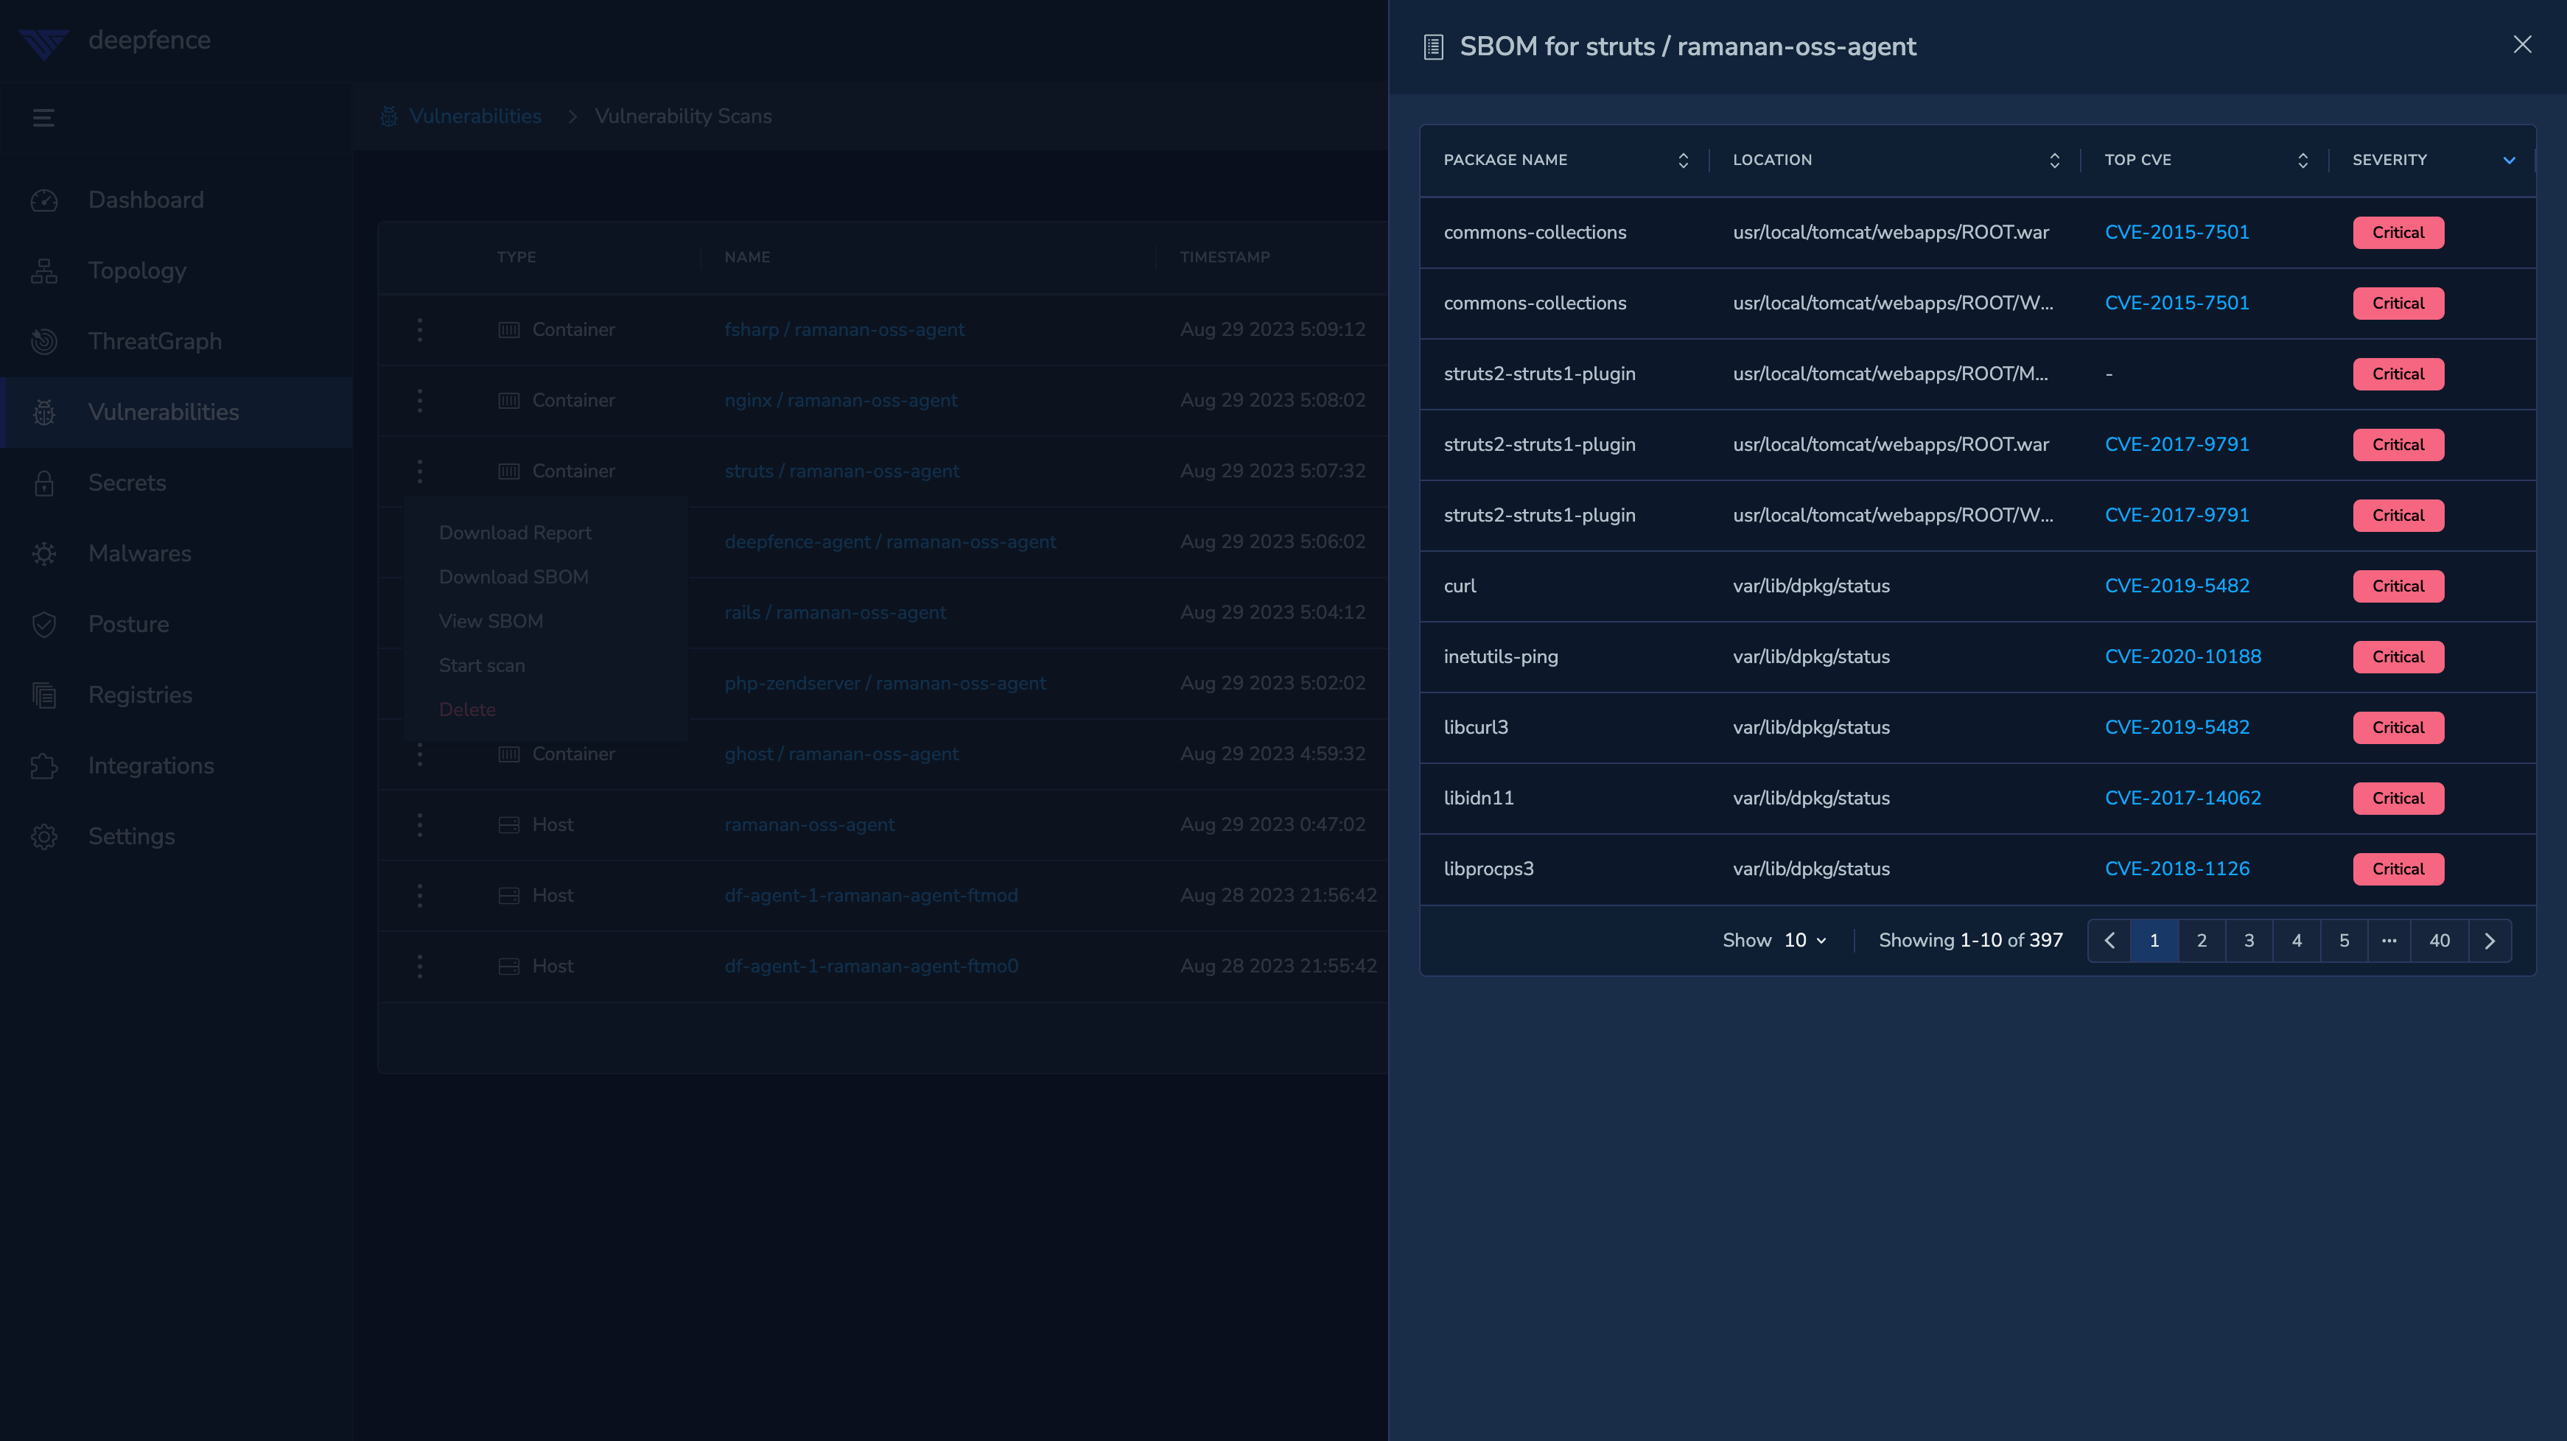This screenshot has width=2567, height=1441.
Task: Choose View SBOM from context menu
Action: [491, 620]
